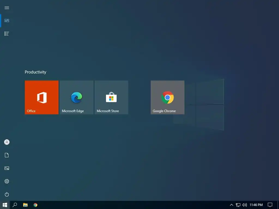This screenshot has height=209, width=279.
Task: Switch to All apps list view
Action: tap(7, 33)
